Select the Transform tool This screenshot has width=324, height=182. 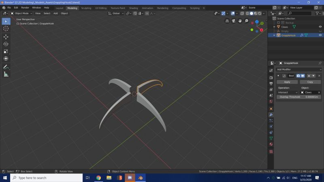(x=6, y=59)
